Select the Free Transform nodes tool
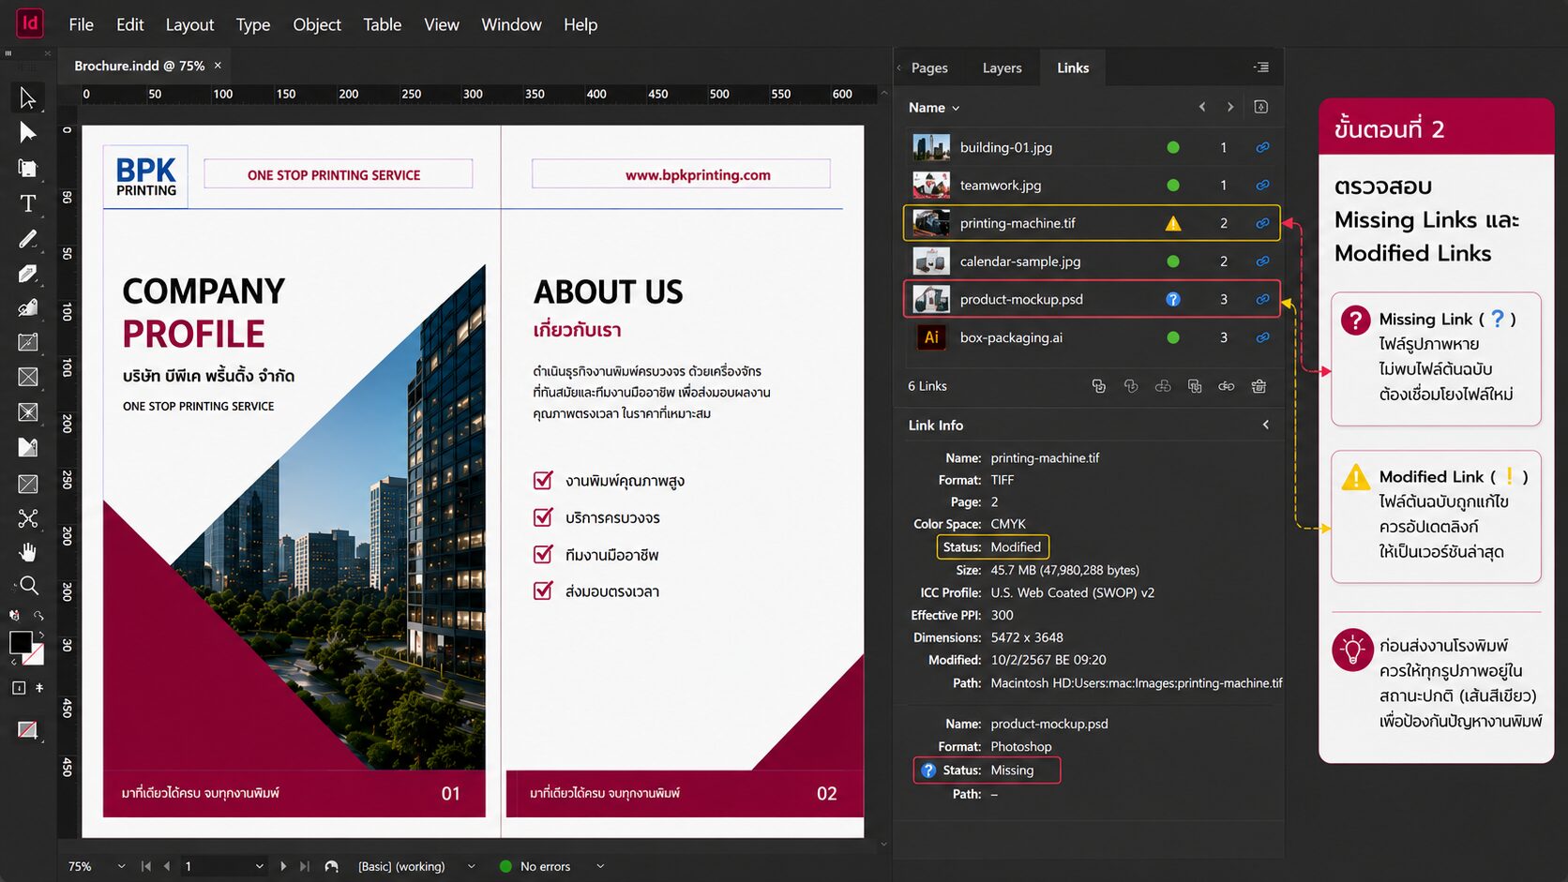This screenshot has width=1568, height=882. [28, 518]
